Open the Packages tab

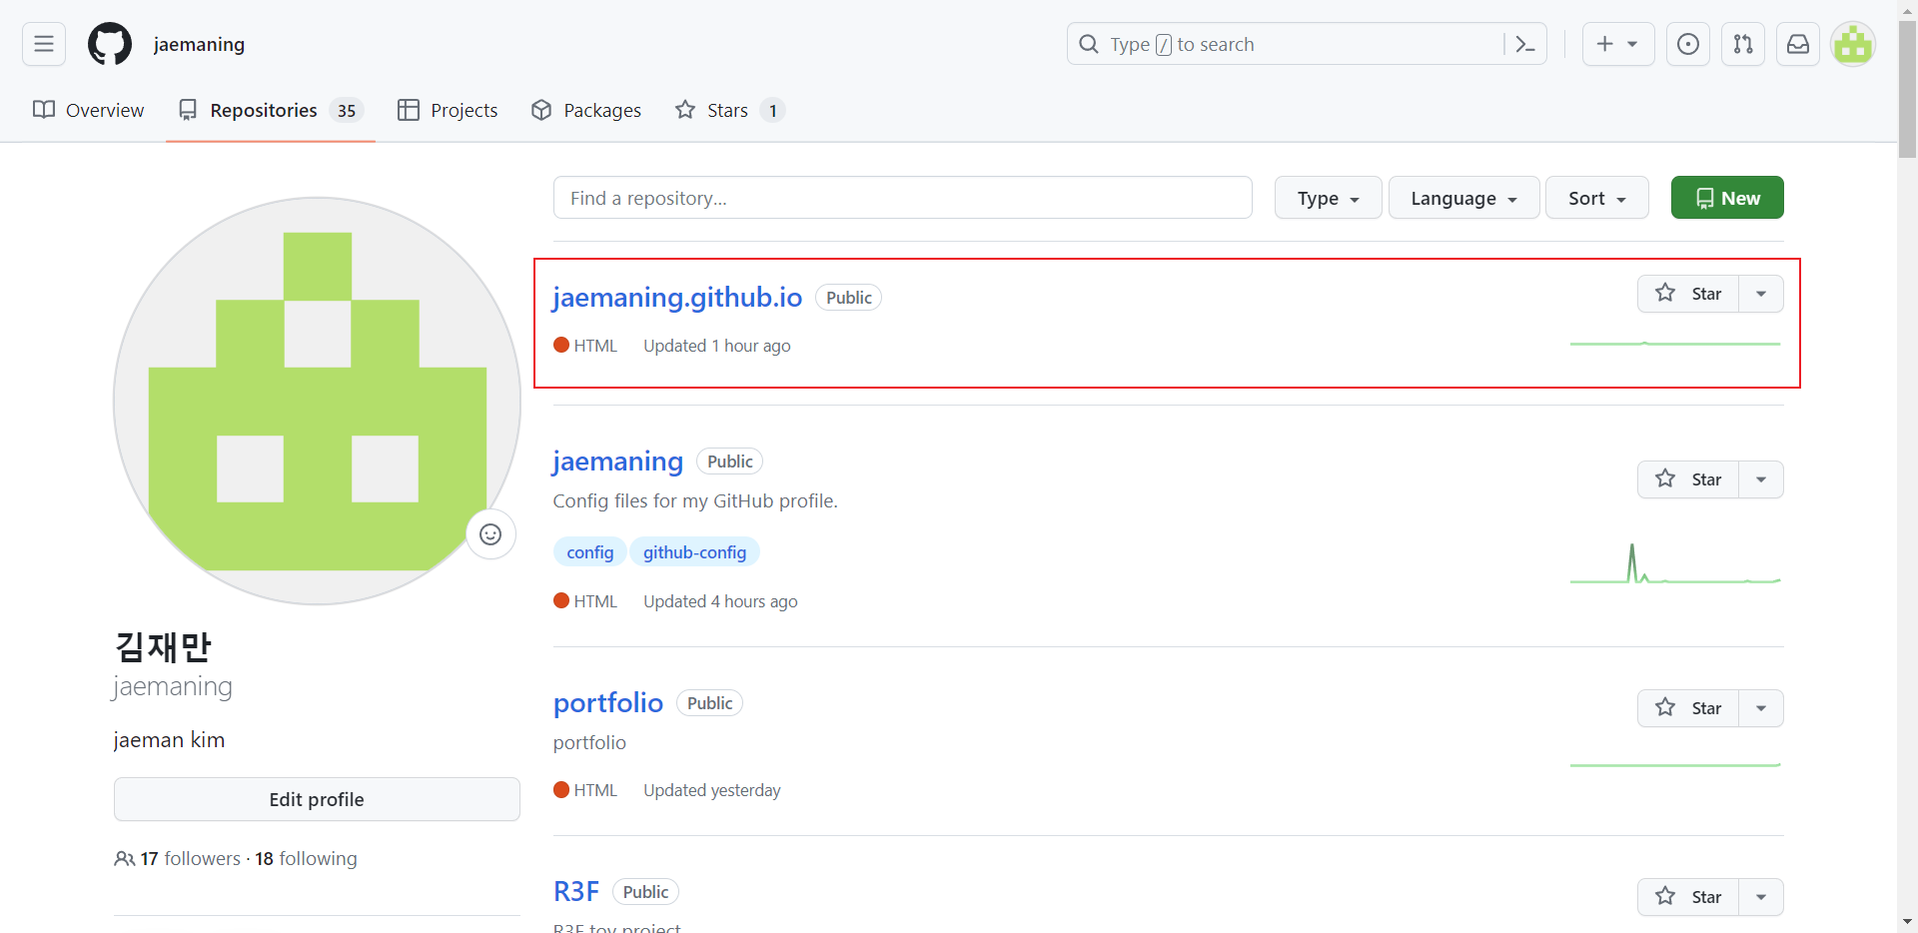click(x=586, y=110)
